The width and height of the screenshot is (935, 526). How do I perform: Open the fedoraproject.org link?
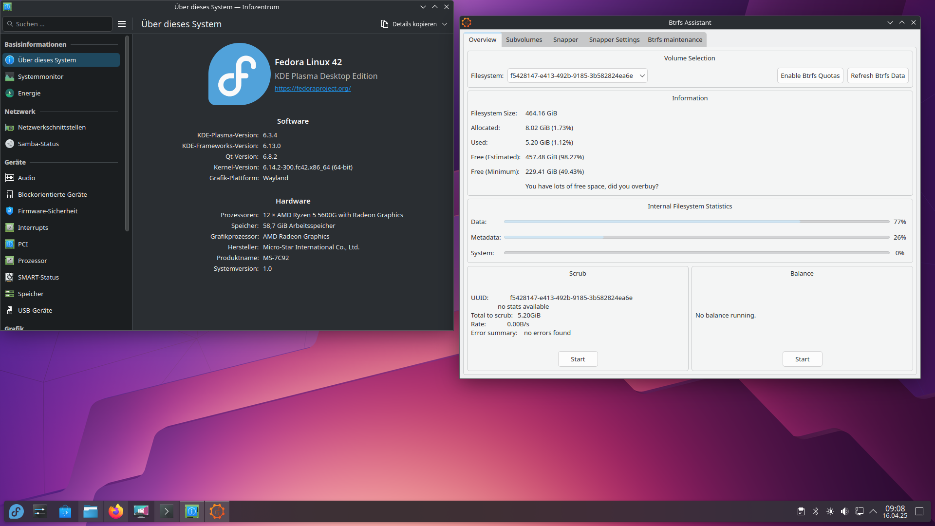click(x=313, y=88)
